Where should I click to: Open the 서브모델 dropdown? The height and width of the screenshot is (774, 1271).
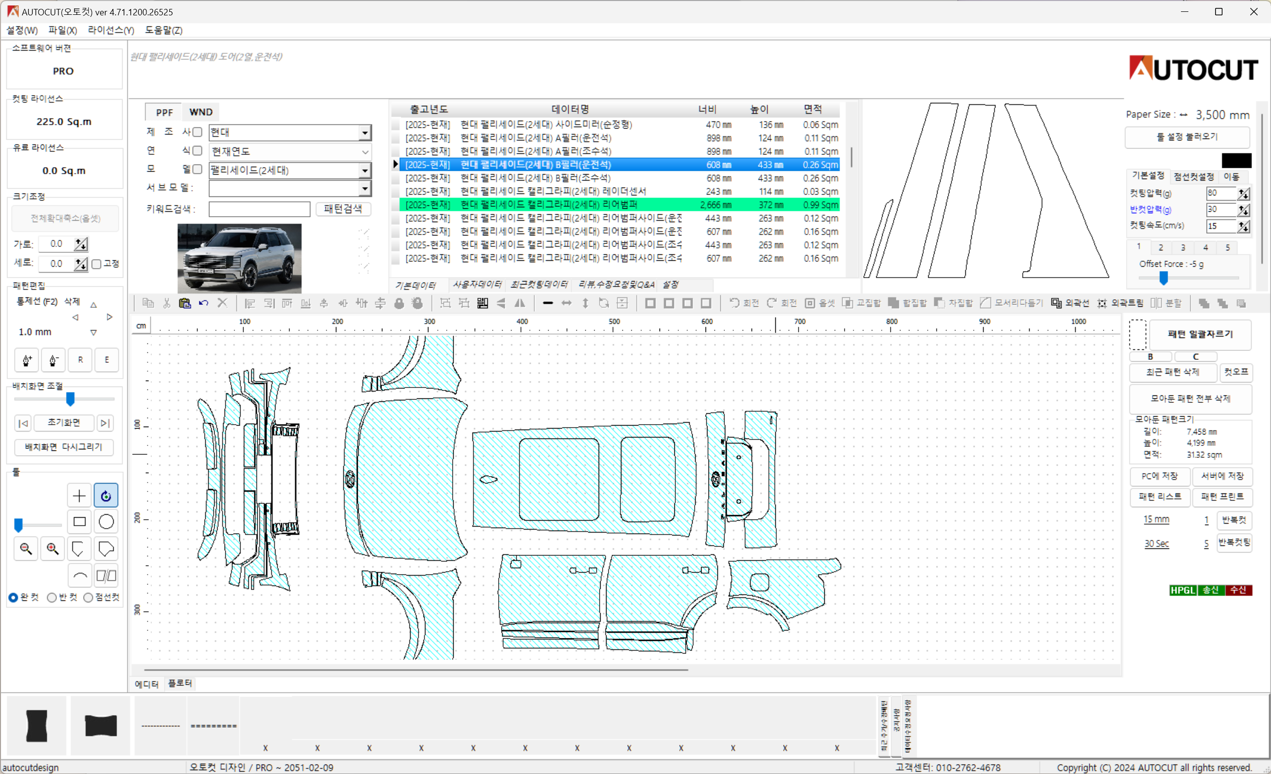click(x=365, y=189)
